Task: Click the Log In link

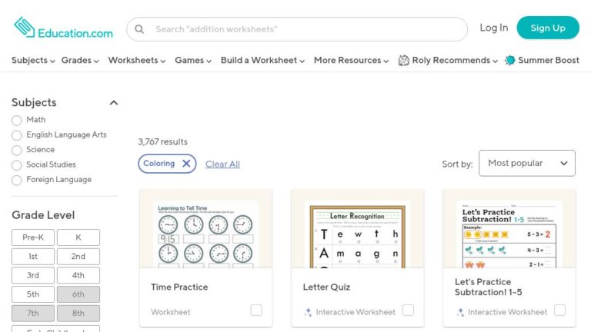Action: pos(494,28)
